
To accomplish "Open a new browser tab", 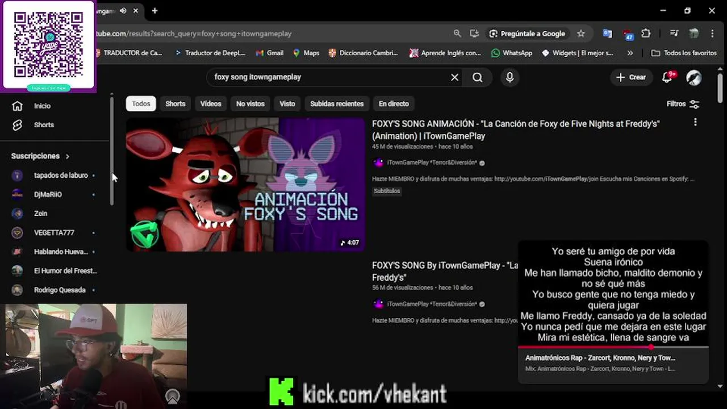I will coord(154,11).
